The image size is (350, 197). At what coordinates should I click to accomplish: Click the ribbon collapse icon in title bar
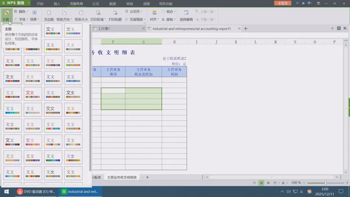318,3
